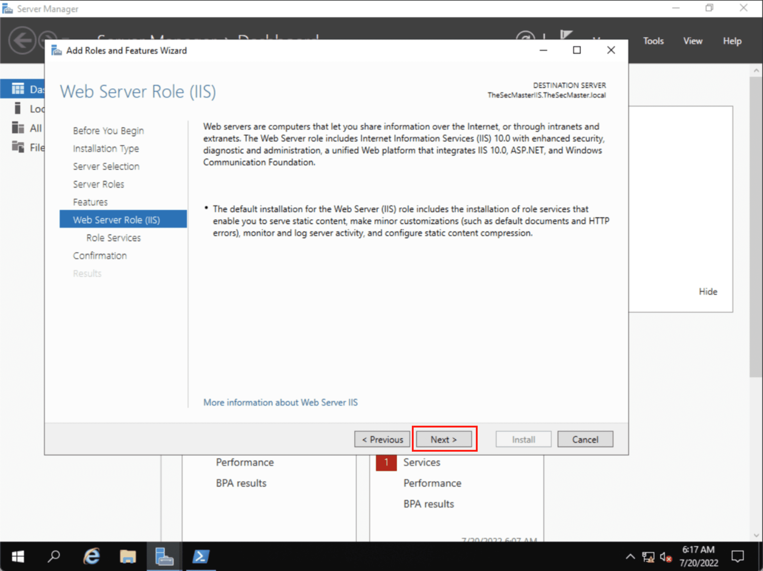763x571 pixels.
Task: Open Performance in the left role tile
Action: point(245,462)
